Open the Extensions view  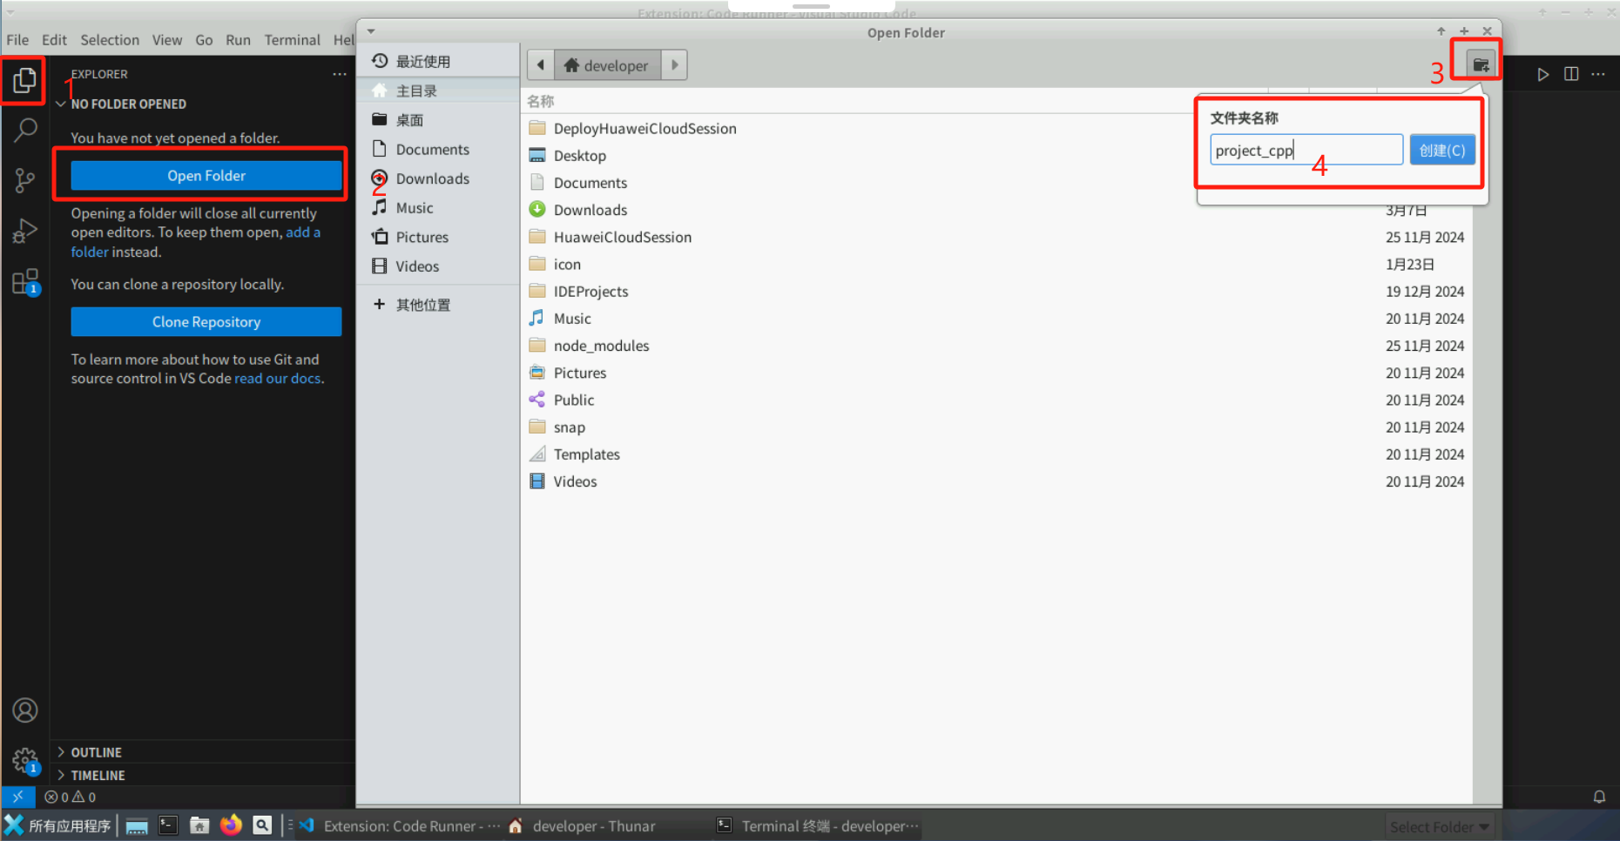tap(24, 280)
